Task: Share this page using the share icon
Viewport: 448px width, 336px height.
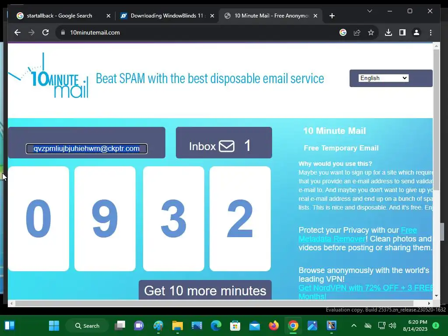Action: coord(357,32)
